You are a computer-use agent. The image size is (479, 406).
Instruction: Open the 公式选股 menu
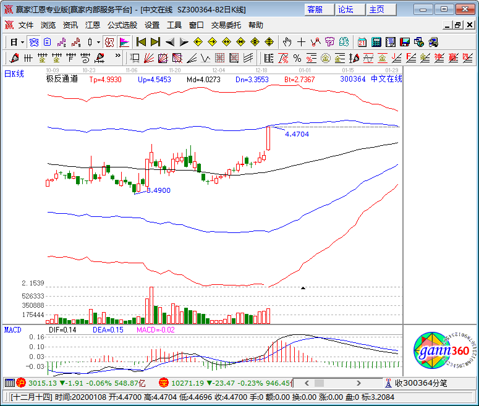point(122,25)
